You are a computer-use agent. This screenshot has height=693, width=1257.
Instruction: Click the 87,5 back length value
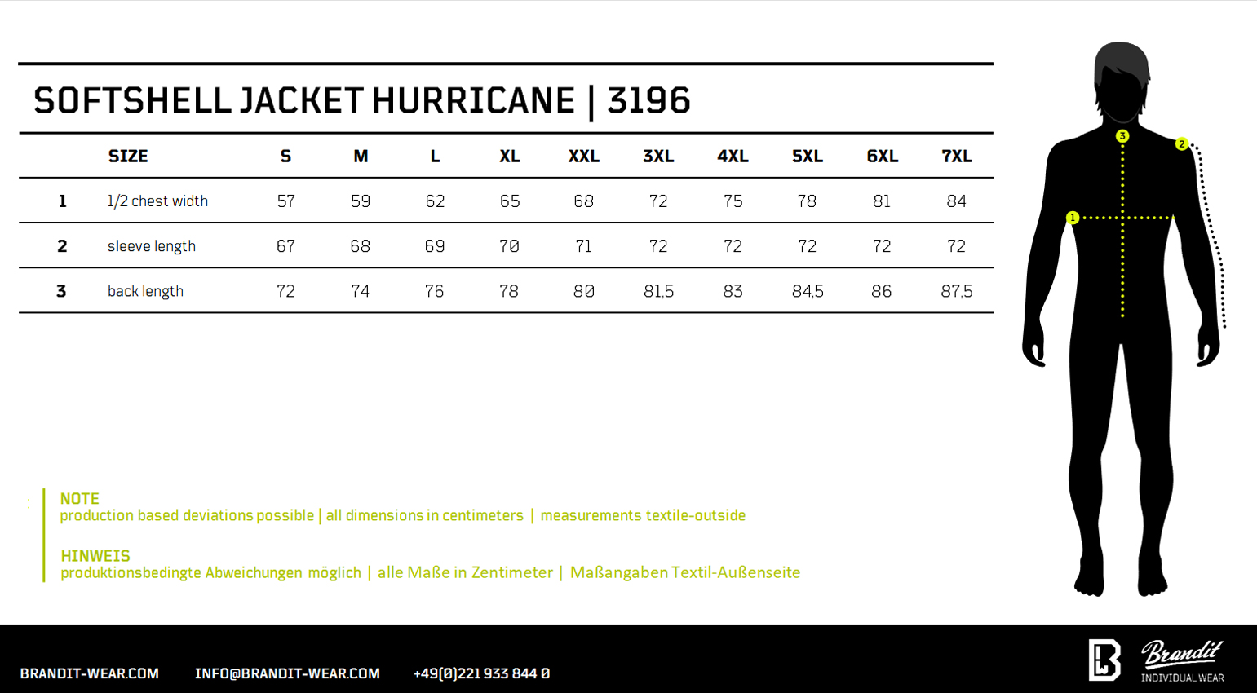pos(956,291)
